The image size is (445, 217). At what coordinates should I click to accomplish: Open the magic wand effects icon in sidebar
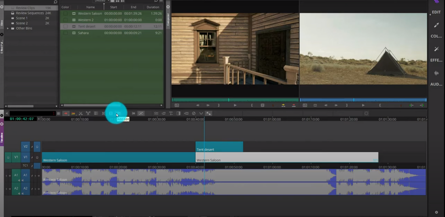tap(437, 49)
